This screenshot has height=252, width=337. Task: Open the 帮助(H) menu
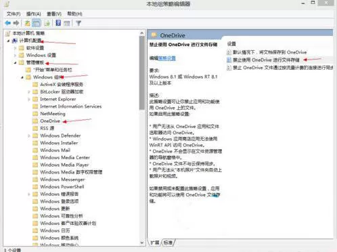pyautogui.click(x=74, y=14)
